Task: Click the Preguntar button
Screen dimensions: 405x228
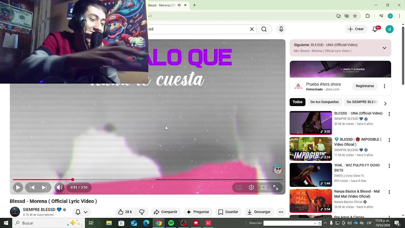Action: tap(198, 212)
